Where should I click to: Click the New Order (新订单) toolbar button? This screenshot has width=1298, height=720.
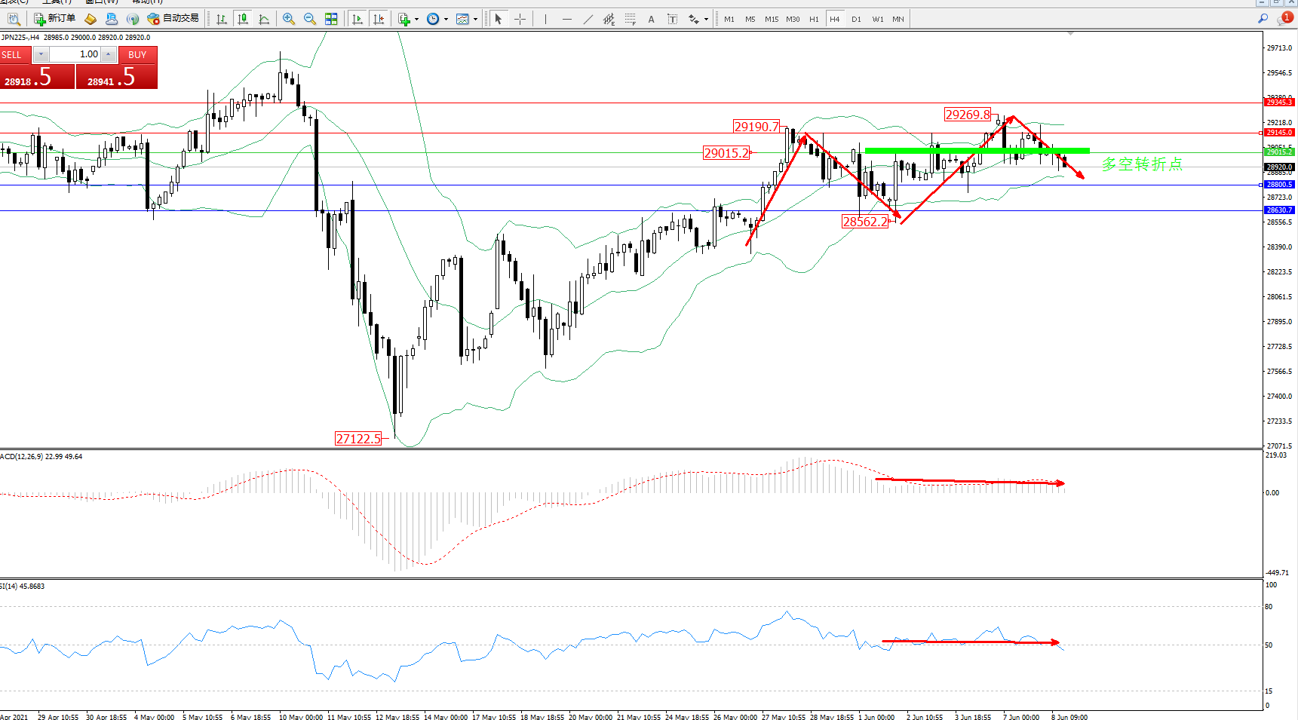pyautogui.click(x=54, y=19)
